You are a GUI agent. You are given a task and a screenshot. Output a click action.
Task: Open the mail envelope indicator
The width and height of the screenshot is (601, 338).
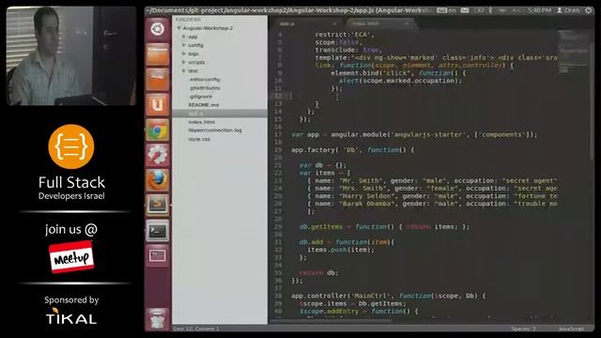point(465,10)
